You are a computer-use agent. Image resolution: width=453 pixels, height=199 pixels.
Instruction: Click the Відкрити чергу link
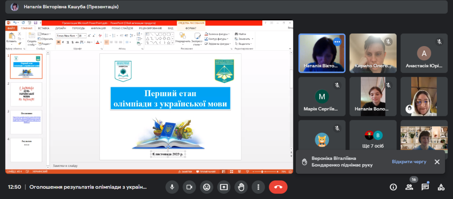409,162
